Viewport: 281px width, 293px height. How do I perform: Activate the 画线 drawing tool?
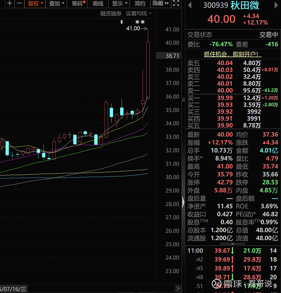click(x=98, y=4)
